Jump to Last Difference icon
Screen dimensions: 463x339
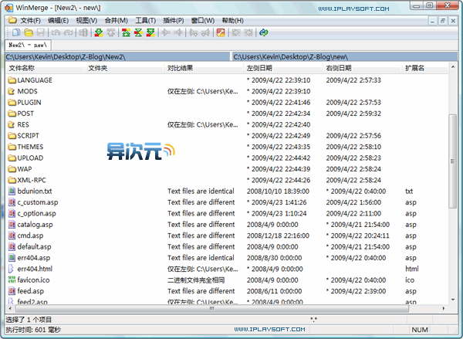tap(150, 32)
